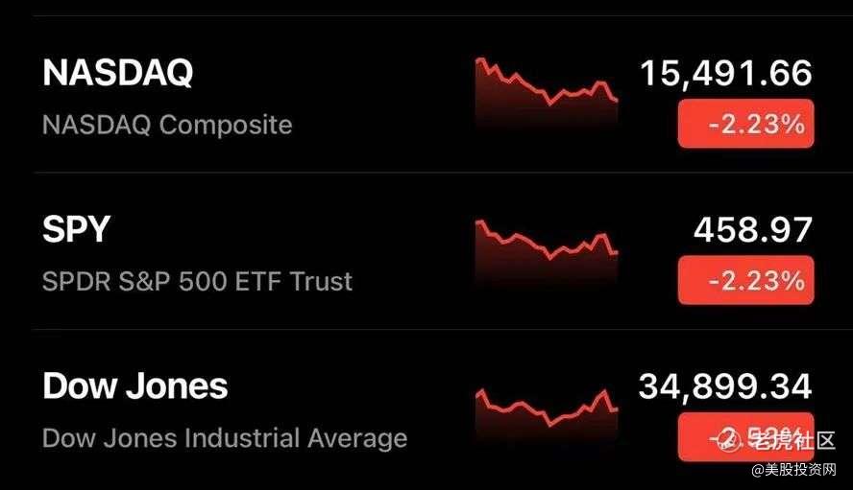This screenshot has width=853, height=490.
Task: Click the SPDR S&P 500 ETF Trust subtitle
Action: [197, 281]
